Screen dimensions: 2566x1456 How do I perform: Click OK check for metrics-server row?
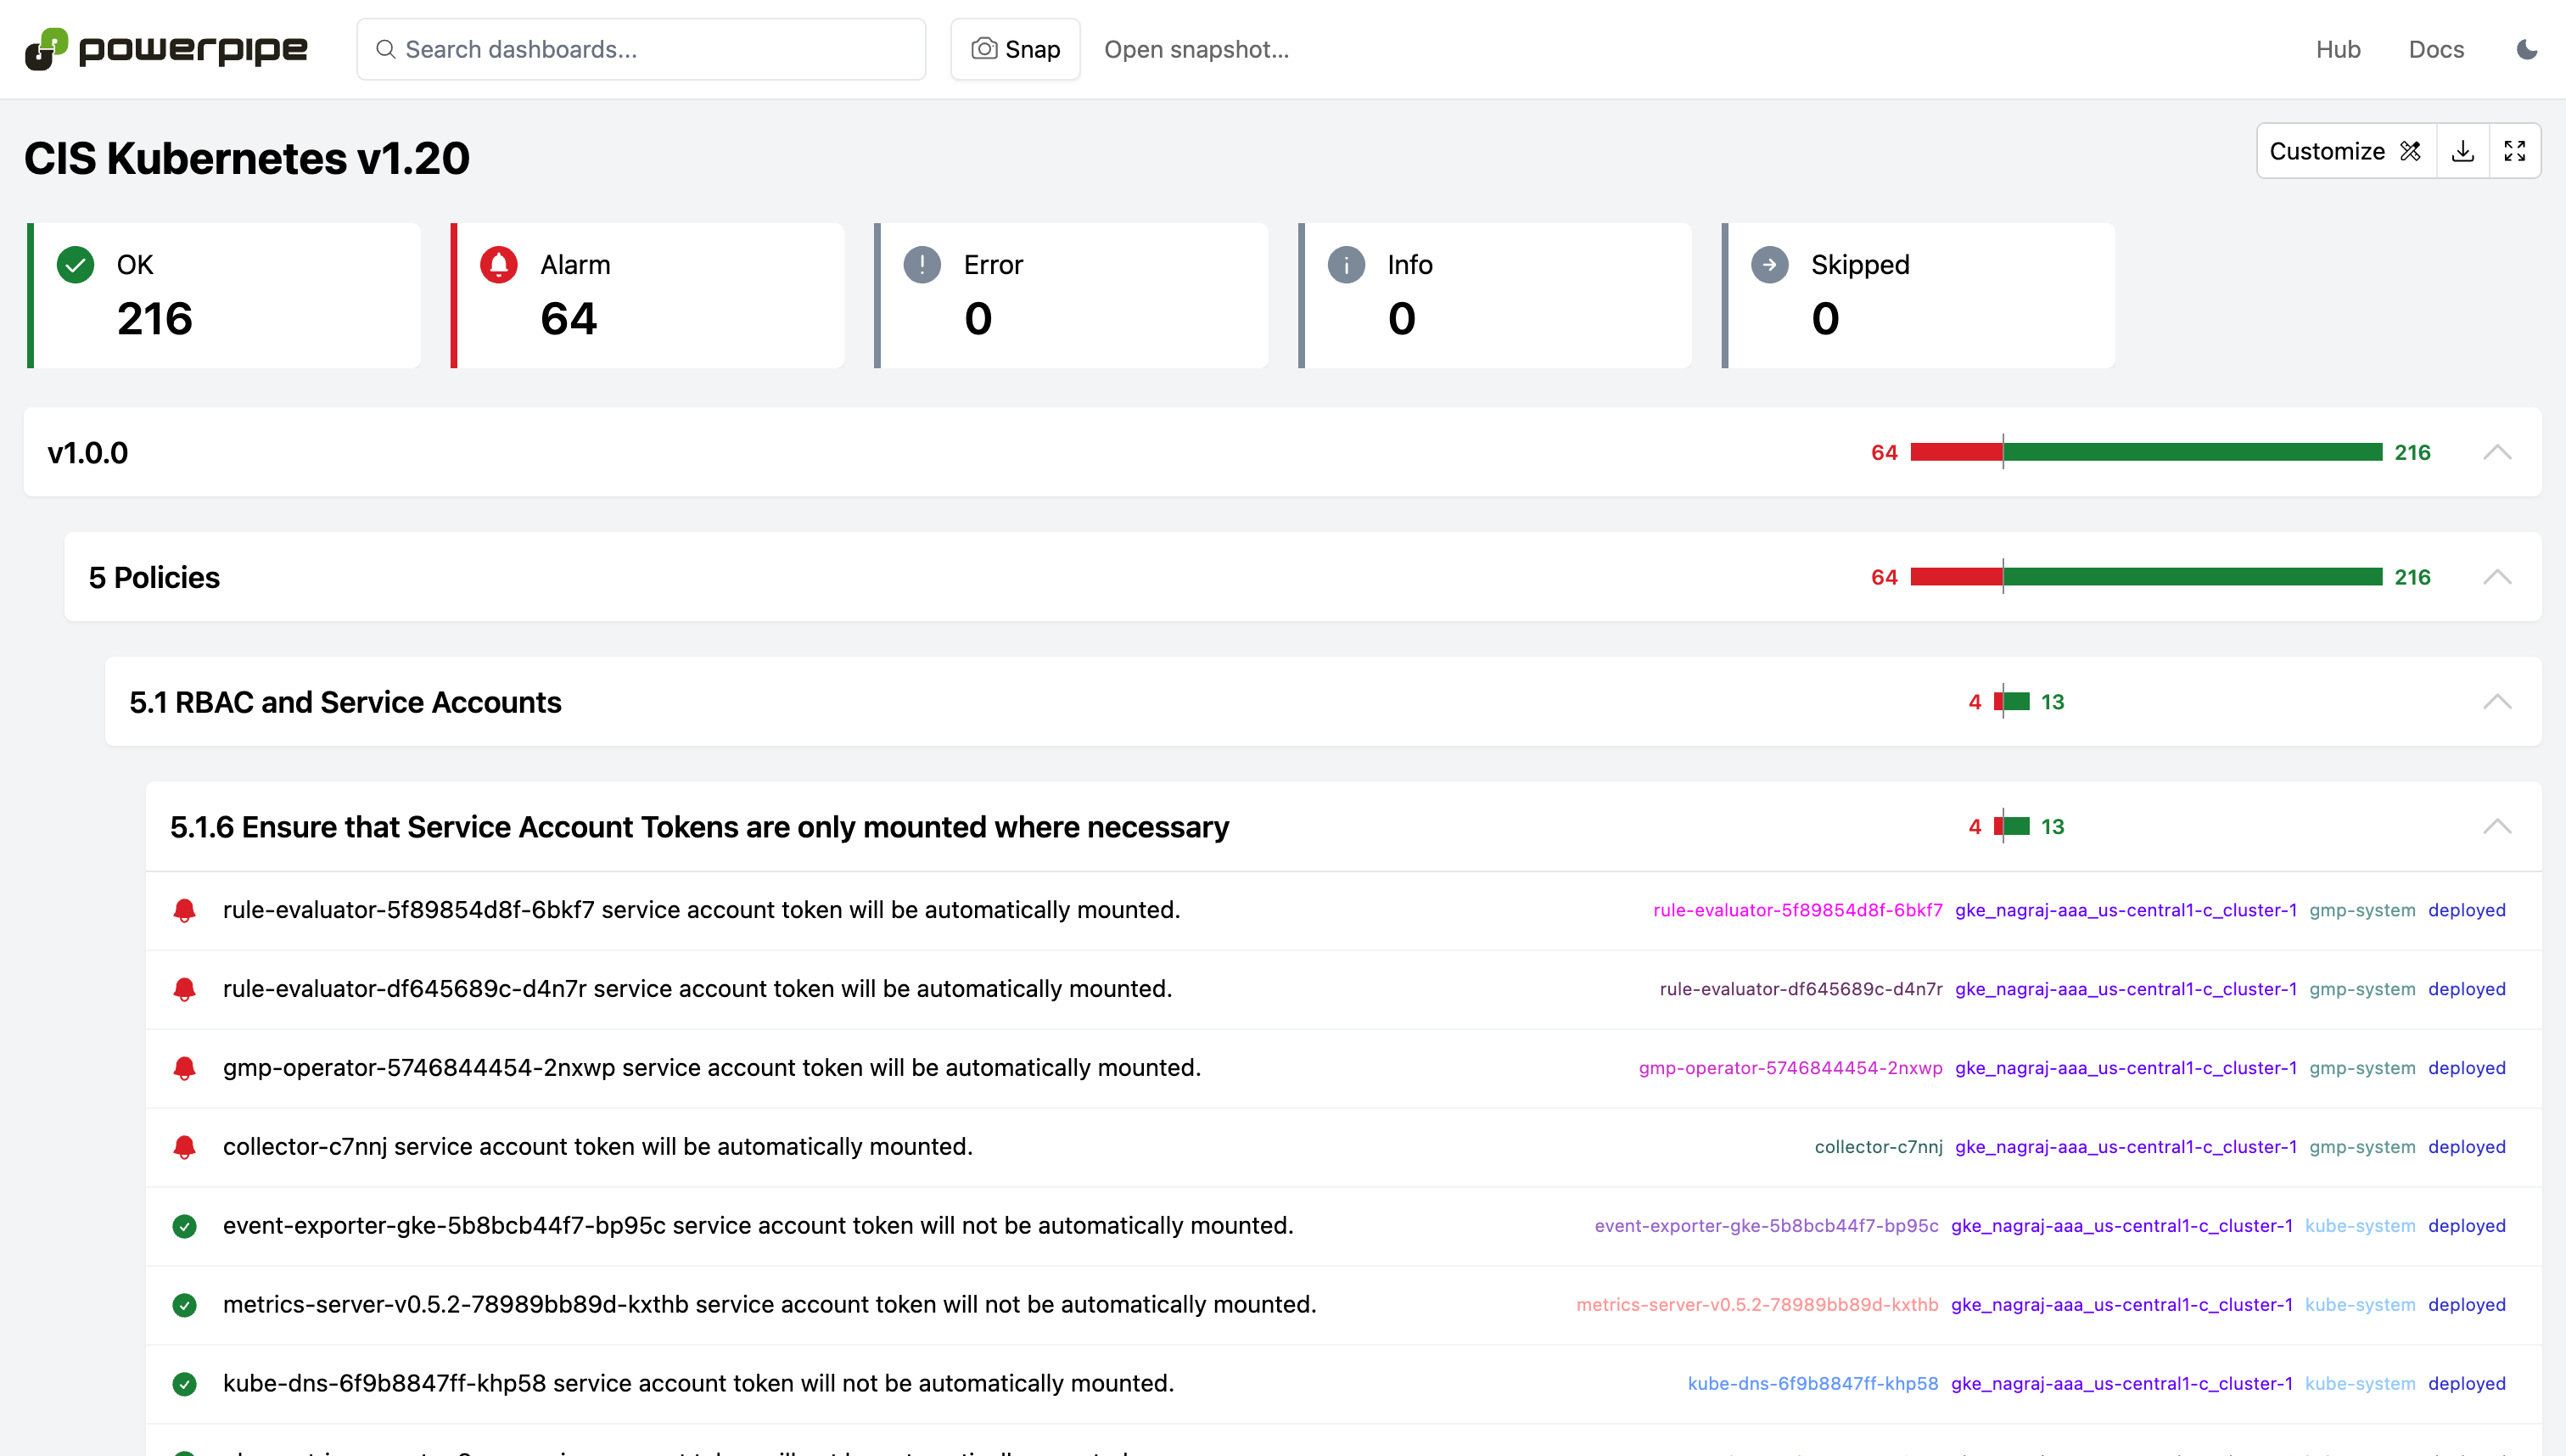pyautogui.click(x=184, y=1305)
